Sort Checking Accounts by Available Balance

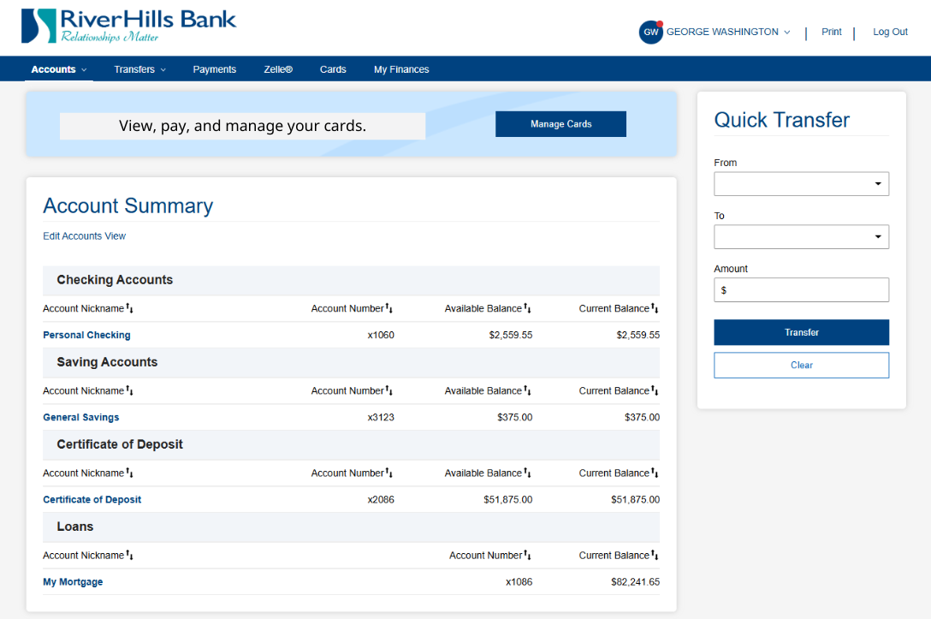coord(488,308)
